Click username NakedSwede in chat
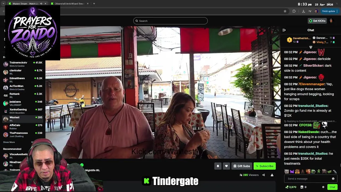This screenshot has height=192, width=341. (308, 132)
